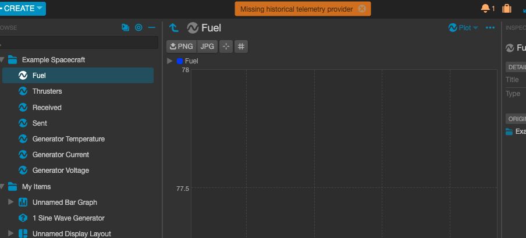This screenshot has height=238, width=526.
Task: Open the Create dropdown menu
Action: coord(22,8)
